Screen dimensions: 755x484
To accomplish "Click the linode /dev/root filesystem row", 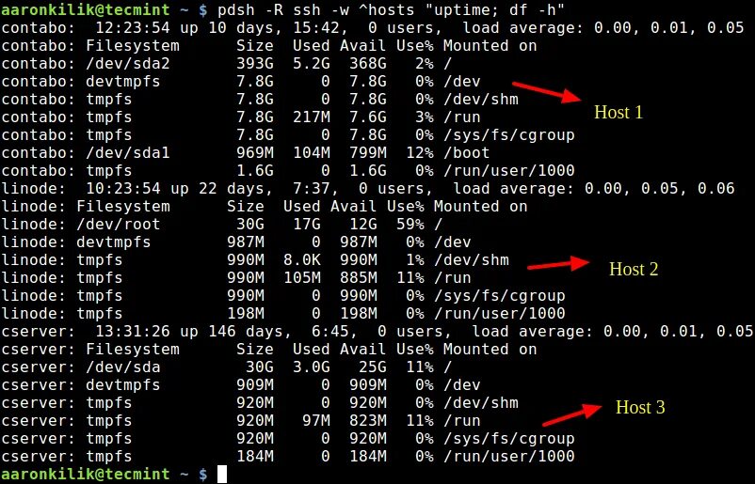I will (221, 225).
